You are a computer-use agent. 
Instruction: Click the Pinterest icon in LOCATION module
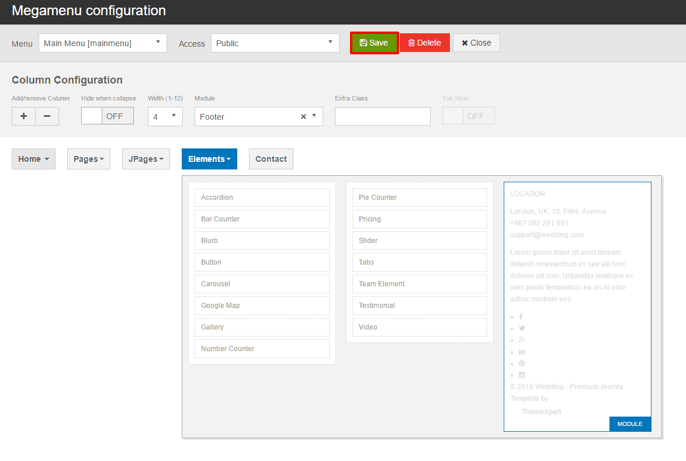click(x=521, y=363)
